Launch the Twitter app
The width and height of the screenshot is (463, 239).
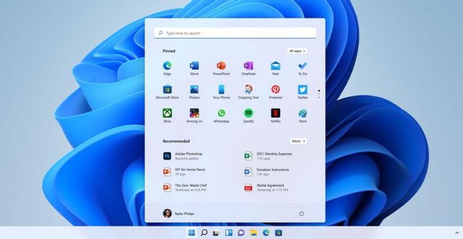(x=302, y=92)
